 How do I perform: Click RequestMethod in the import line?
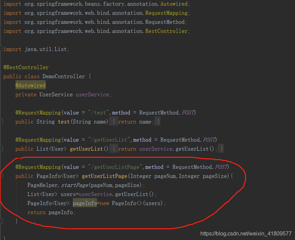click(x=165, y=22)
